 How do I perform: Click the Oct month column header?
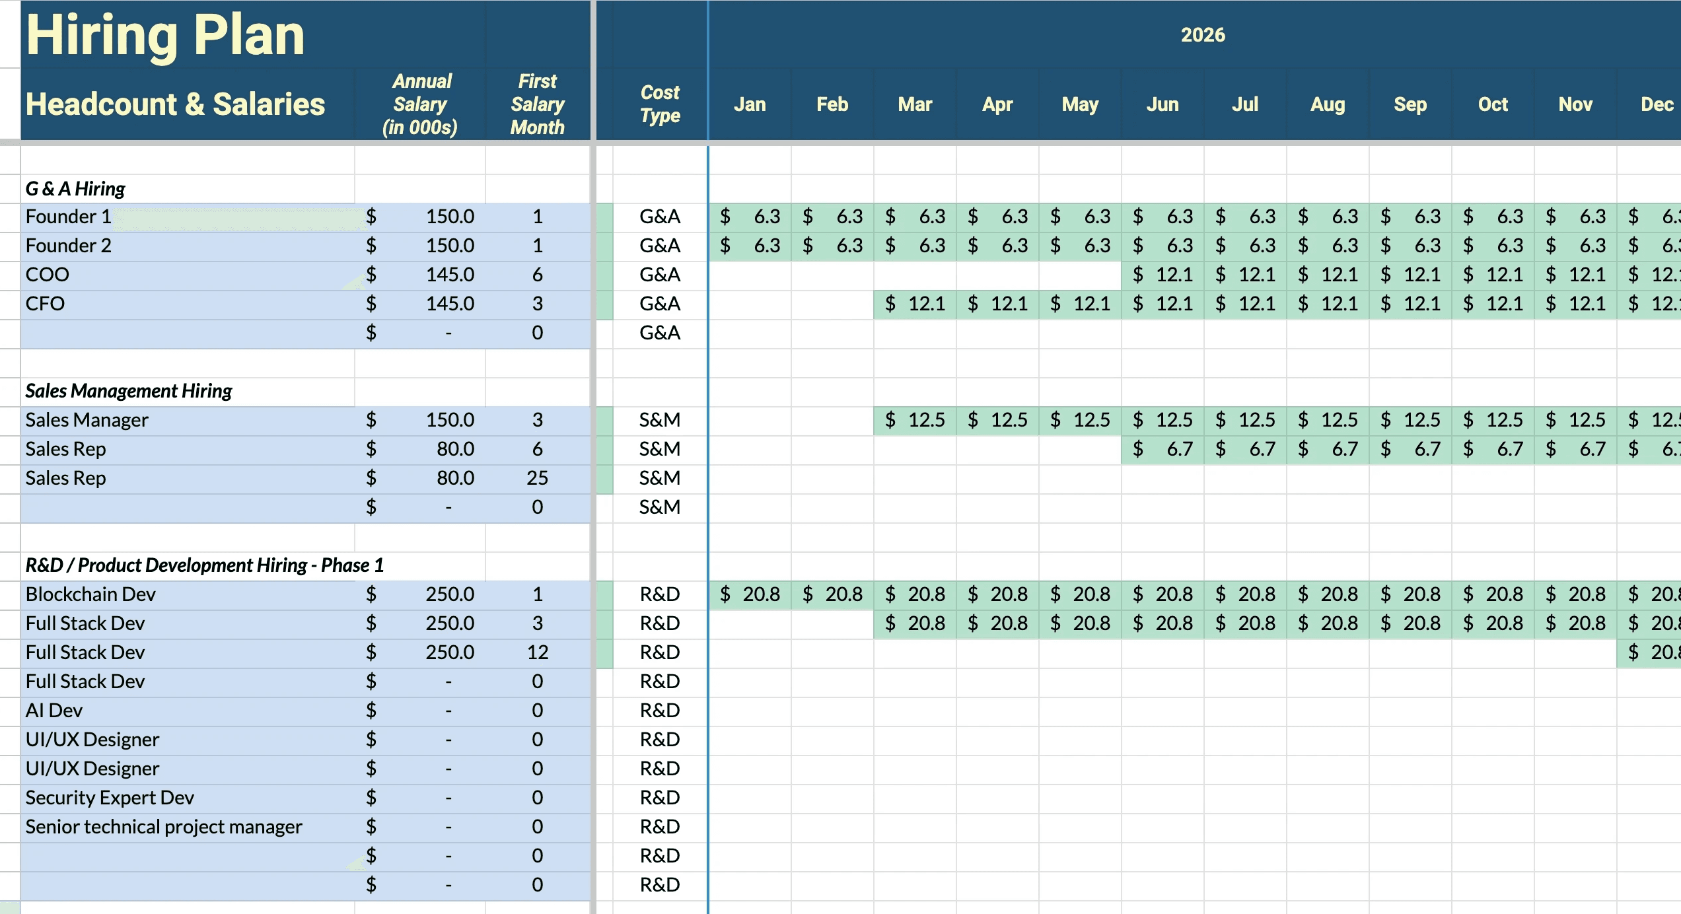click(x=1493, y=104)
